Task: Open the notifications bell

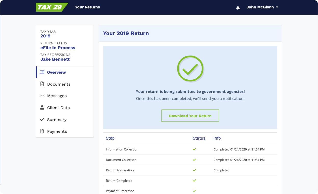Action: click(x=238, y=8)
